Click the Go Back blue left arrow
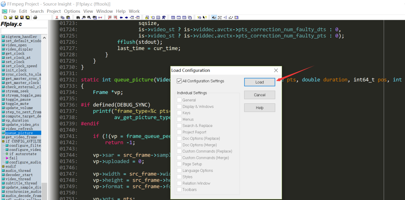The width and height of the screenshot is (405, 200). click(121, 18)
